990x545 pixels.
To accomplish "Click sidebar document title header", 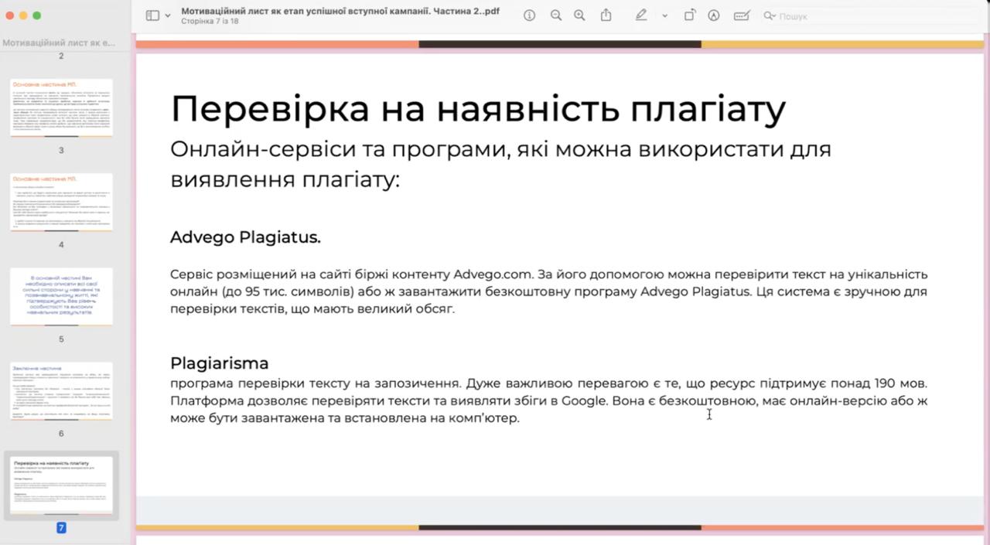I will click(x=59, y=43).
